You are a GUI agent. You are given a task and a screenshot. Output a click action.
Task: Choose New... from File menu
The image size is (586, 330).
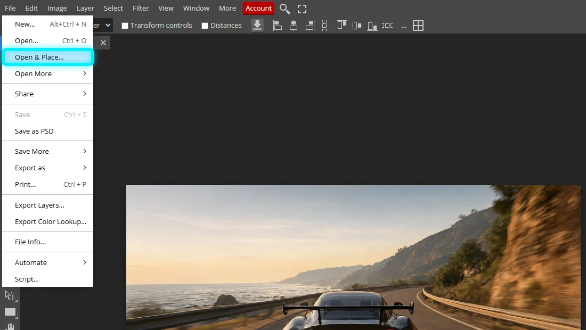coord(48,24)
